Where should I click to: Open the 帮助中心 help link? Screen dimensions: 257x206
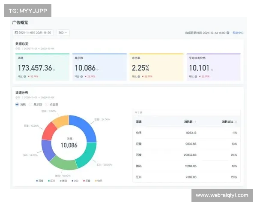tap(238, 33)
